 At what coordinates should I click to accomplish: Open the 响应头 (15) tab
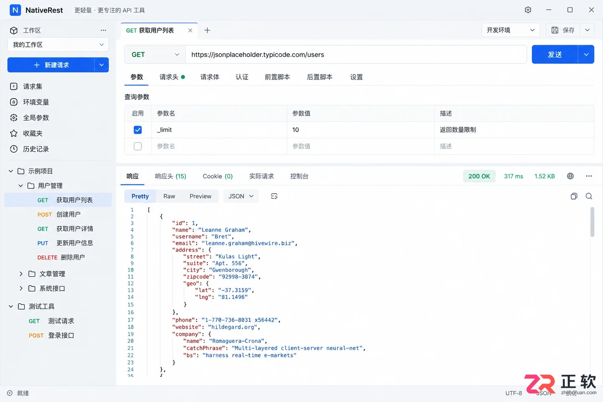tap(171, 176)
